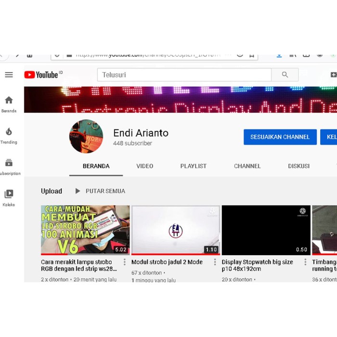Click the 20 menit yang lalu timestamp
This screenshot has height=337, width=337.
pos(95,280)
